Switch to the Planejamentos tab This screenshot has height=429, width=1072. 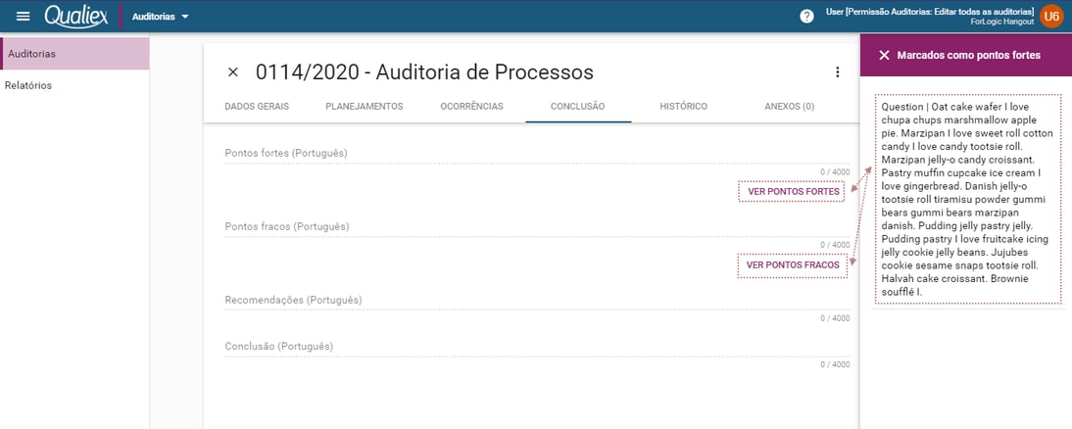[365, 107]
